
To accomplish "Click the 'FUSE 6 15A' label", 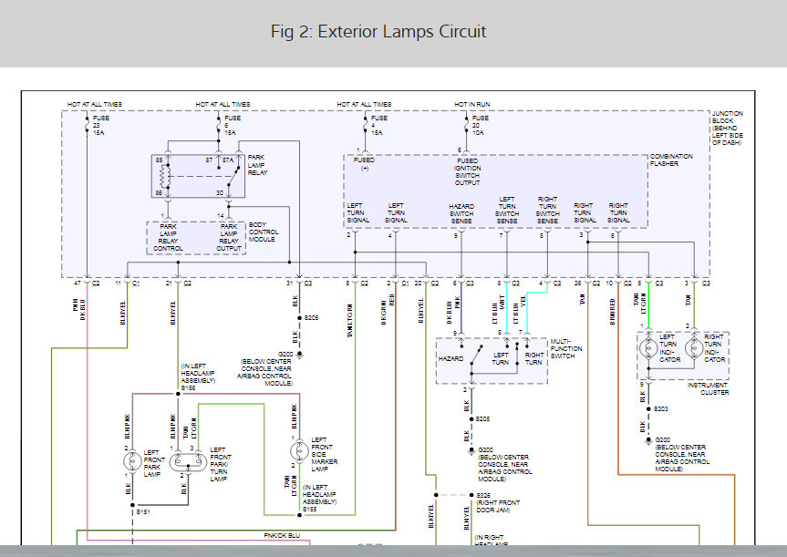I will click(x=232, y=126).
